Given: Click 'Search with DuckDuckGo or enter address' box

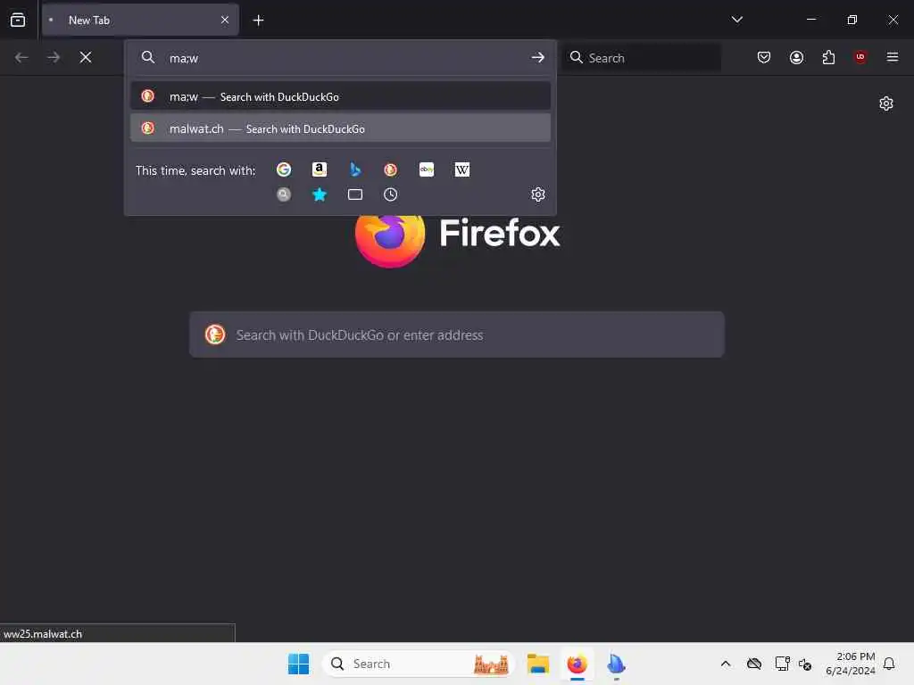Looking at the screenshot, I should [457, 335].
